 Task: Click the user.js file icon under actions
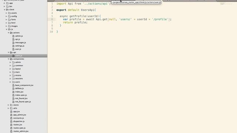pos(13,49)
